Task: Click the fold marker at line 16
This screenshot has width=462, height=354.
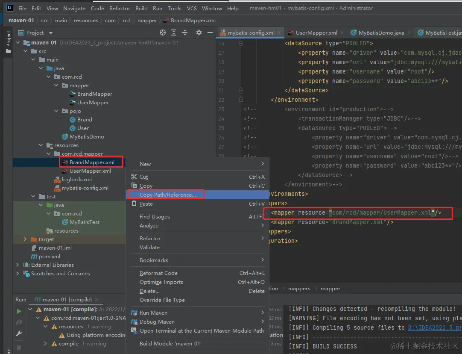Action: pyautogui.click(x=241, y=43)
